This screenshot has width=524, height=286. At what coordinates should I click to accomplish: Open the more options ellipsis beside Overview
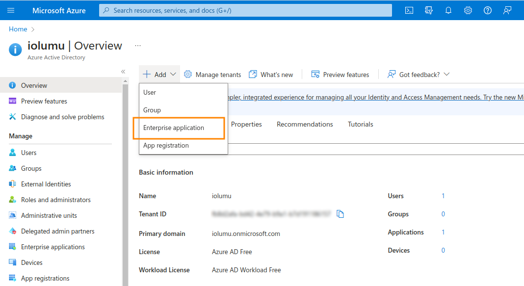point(138,46)
